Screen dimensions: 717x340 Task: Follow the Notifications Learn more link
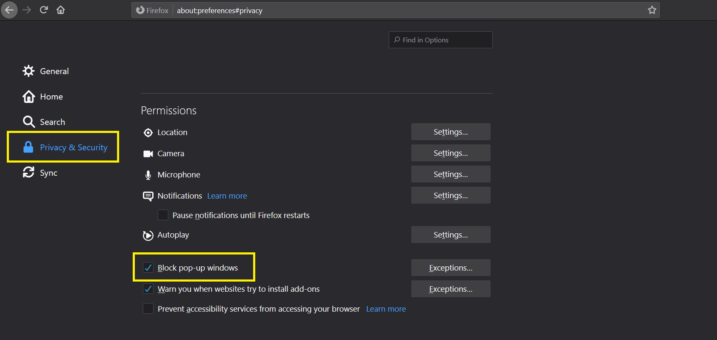[227, 196]
